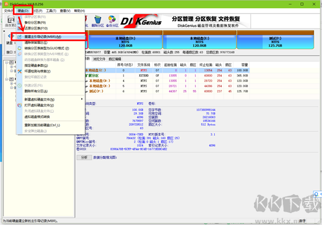Select the 本地磁盘(C:) row in the table
322x225 pixels.
pyautogui.click(x=166, y=70)
